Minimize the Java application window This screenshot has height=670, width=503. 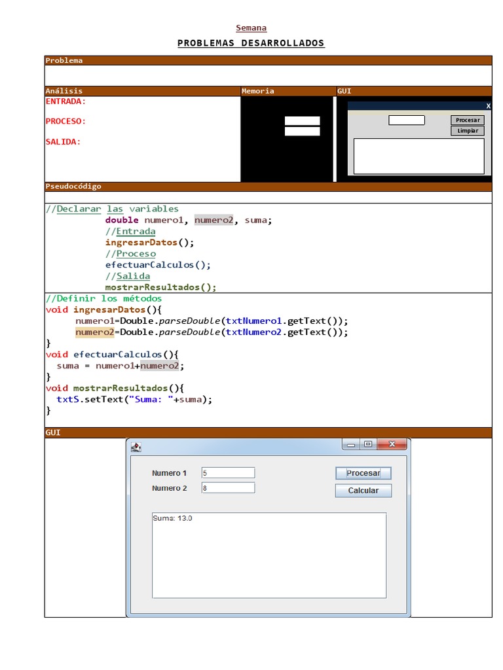(x=351, y=445)
